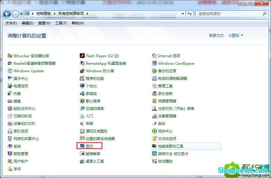271x178 pixels.
Task: Expand the arrow after 控制面板 in breadcrumb
Action: pyautogui.click(x=55, y=14)
